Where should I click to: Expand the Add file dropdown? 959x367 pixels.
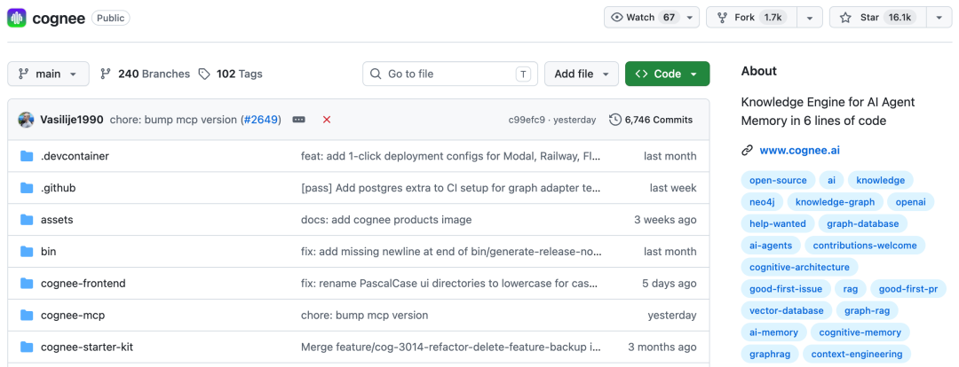coord(582,74)
